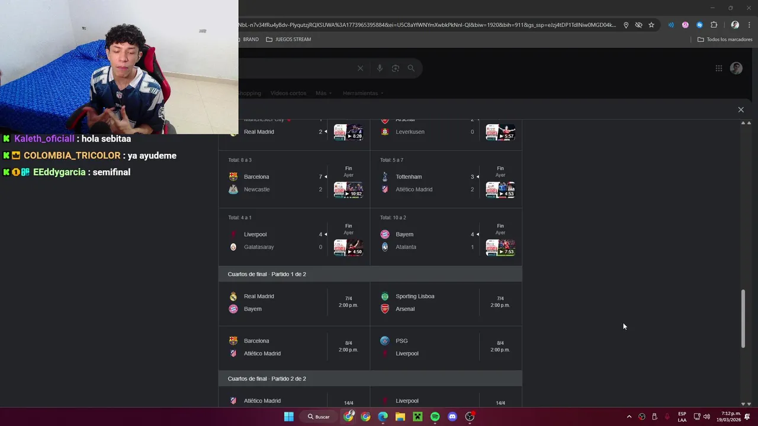The image size is (758, 426).
Task: Start voice search with microphone icon
Action: pos(380,68)
